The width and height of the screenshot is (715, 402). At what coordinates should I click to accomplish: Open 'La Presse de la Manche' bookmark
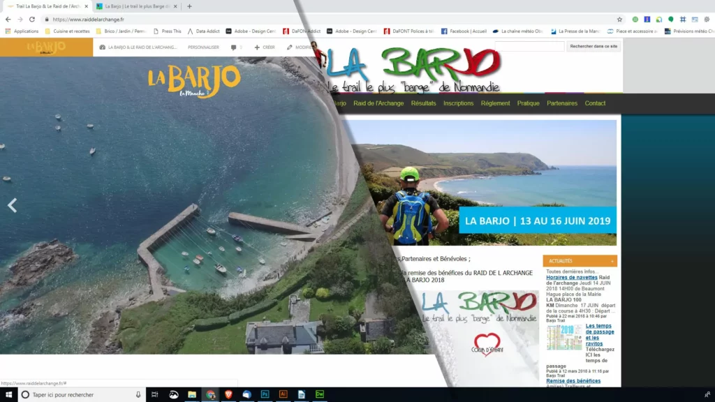(x=575, y=31)
